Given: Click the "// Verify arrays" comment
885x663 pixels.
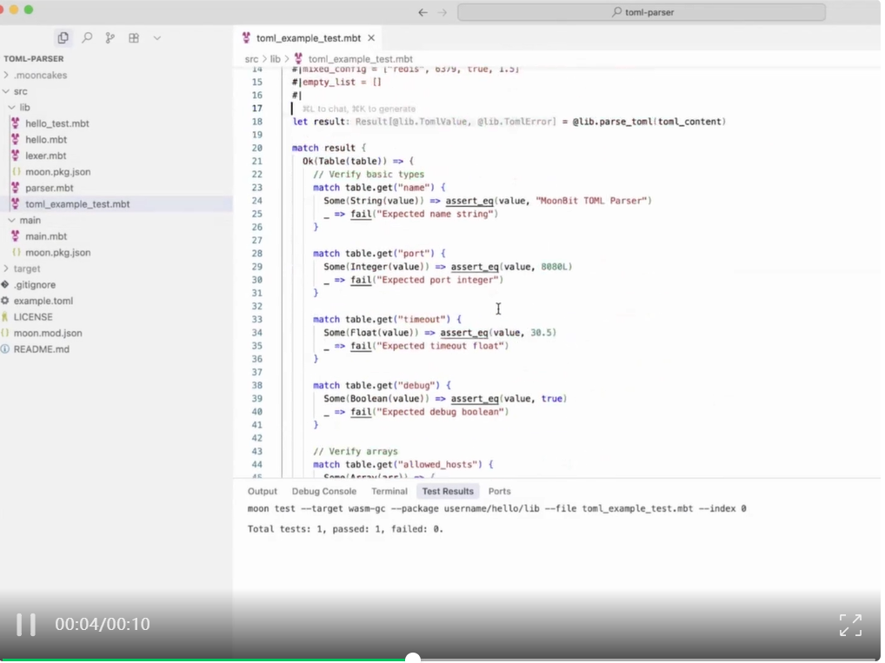Looking at the screenshot, I should [356, 451].
